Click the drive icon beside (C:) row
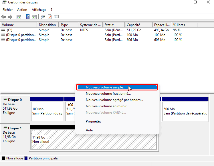This screenshot has width=214, height=166. [3, 30]
